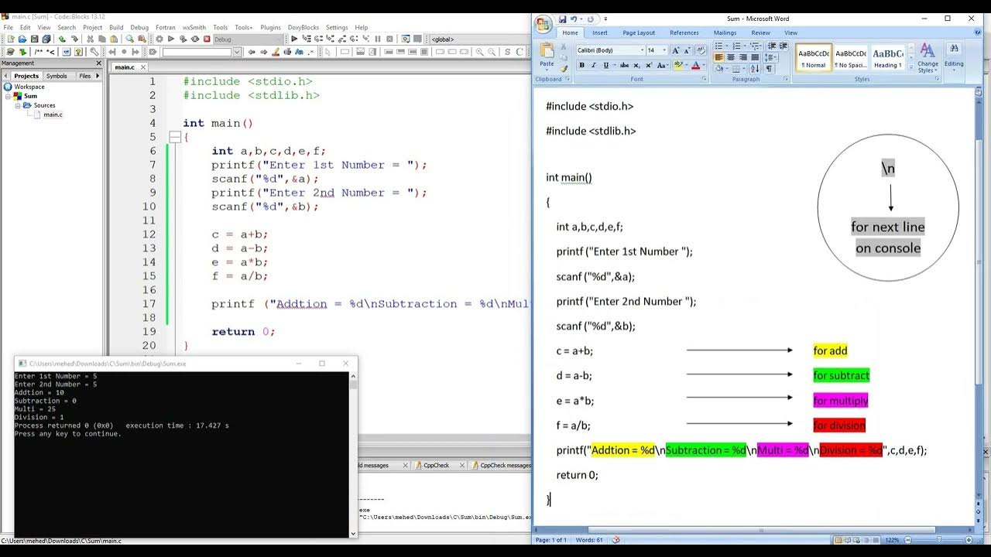Save the file using Code::Blocks floppy icon
The width and height of the screenshot is (991, 557).
pos(35,39)
